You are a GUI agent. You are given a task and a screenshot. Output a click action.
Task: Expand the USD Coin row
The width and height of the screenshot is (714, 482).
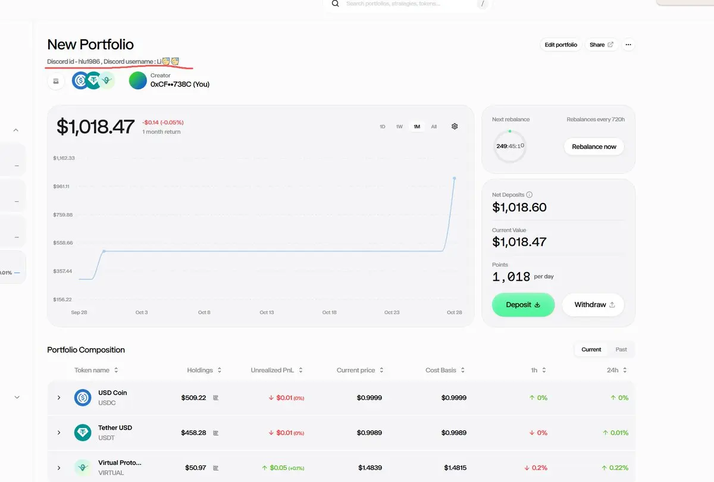(x=59, y=398)
